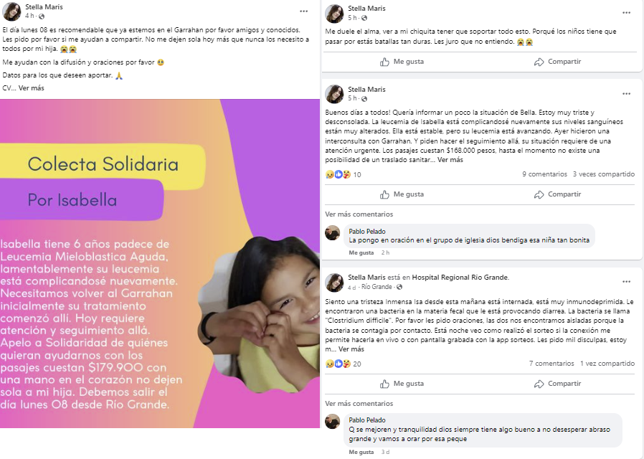Click thumbs-up icon on 'Me duele el alma' post
644x459 pixels.
point(384,62)
